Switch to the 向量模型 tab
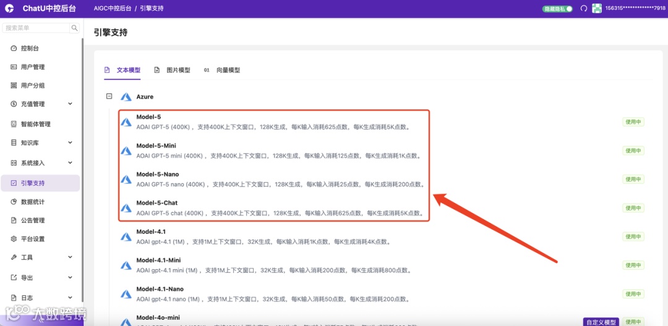668x326 pixels. (222, 70)
